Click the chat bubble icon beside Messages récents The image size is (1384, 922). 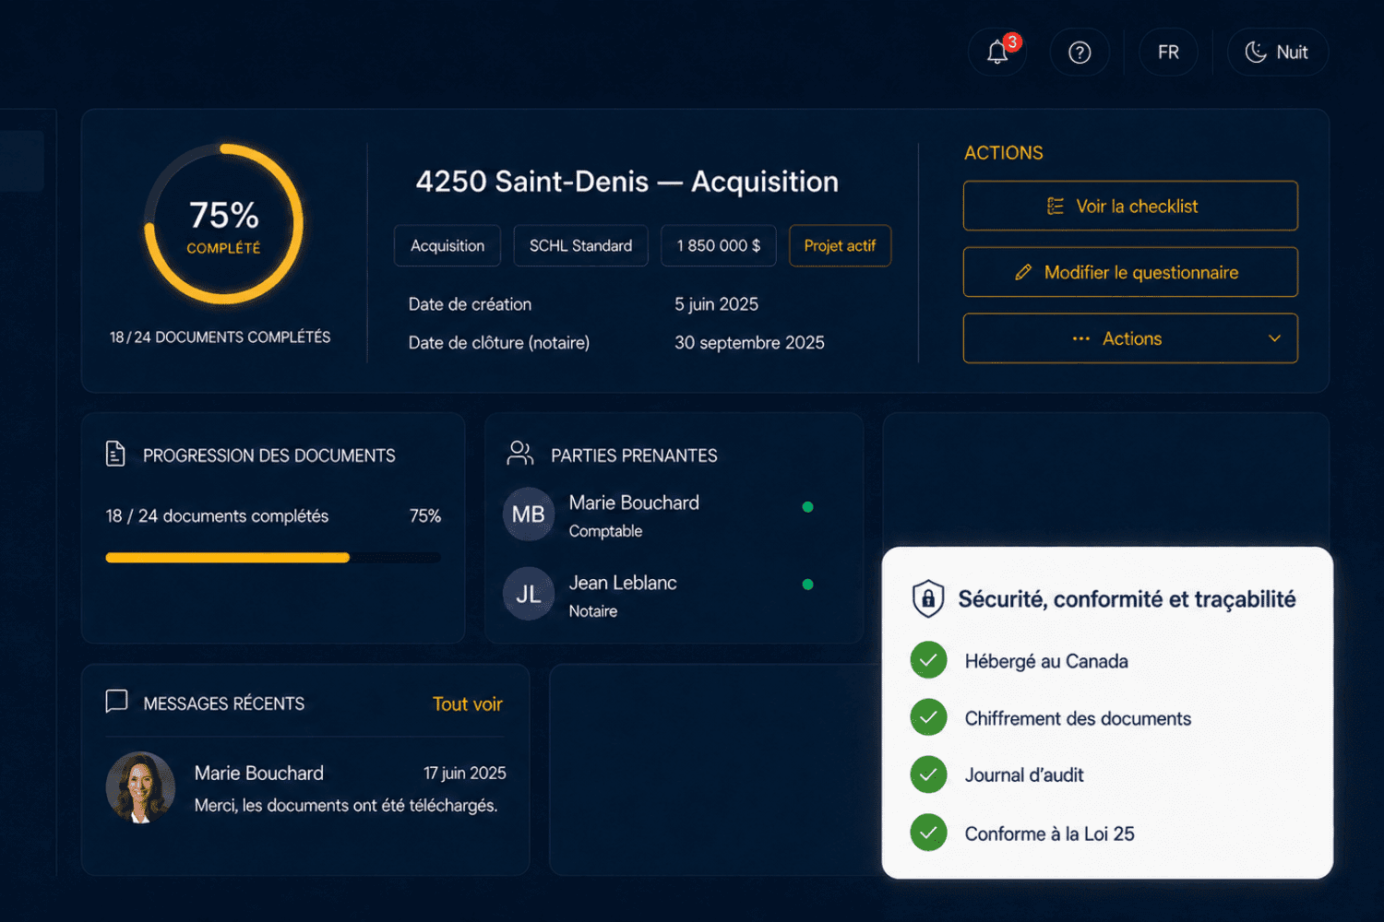click(x=116, y=702)
